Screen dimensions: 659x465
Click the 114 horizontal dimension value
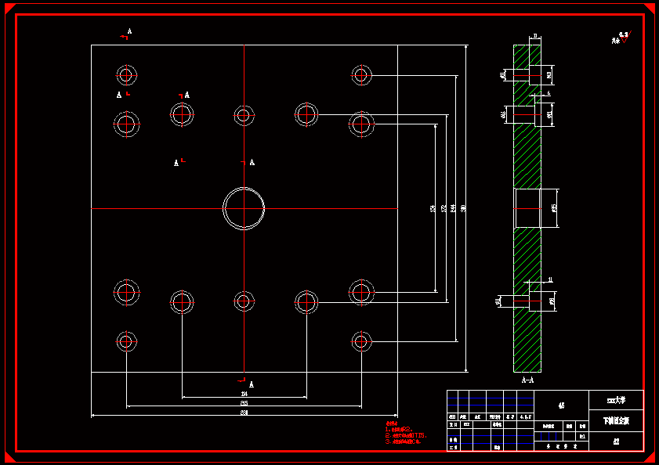click(x=244, y=394)
